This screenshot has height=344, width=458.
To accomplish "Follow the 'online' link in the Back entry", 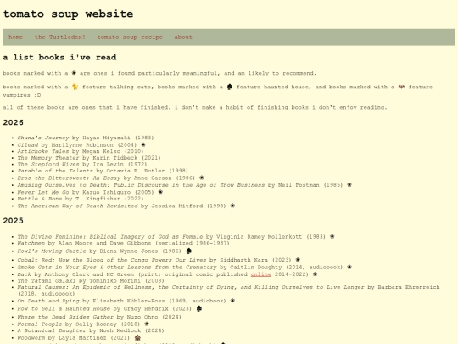I will pyautogui.click(x=261, y=274).
